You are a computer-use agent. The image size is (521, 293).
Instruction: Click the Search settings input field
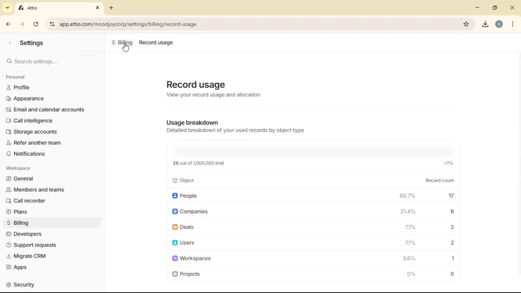point(52,61)
